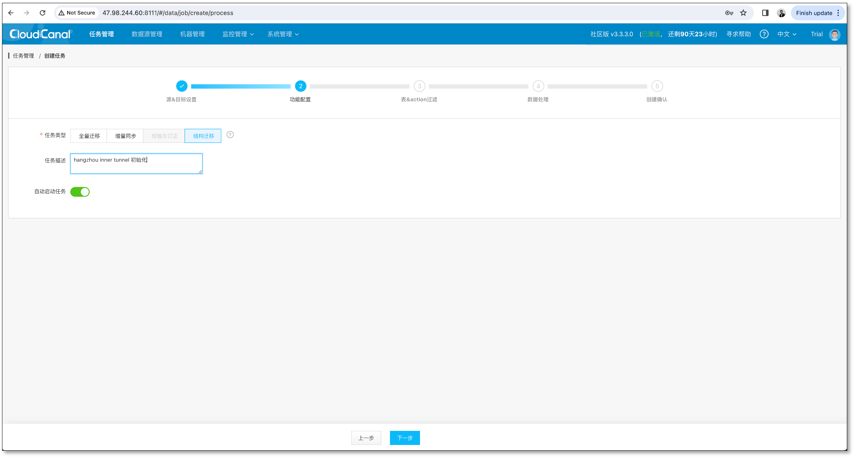The image size is (854, 459).
Task: Click 上一步 previous step button
Action: (x=366, y=438)
